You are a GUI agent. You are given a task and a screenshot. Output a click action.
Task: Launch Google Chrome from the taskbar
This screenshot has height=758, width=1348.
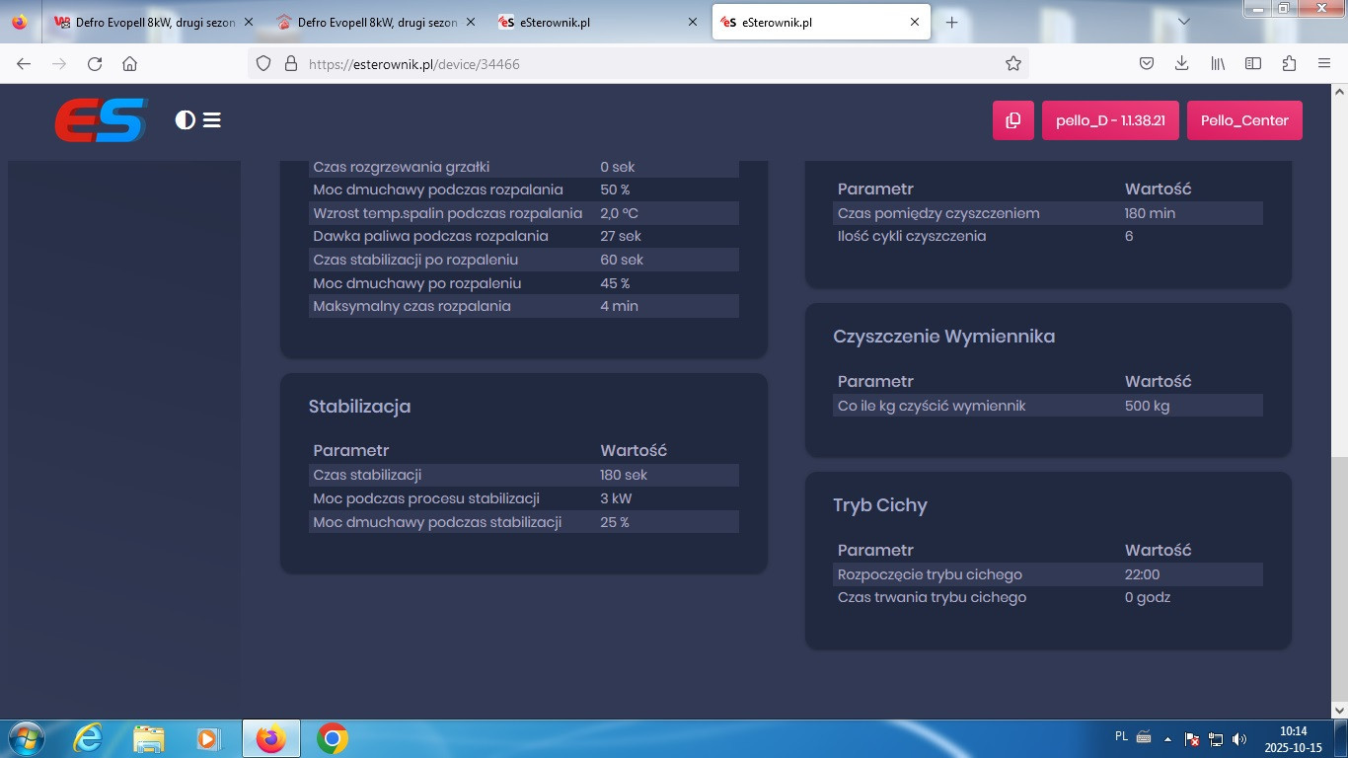(333, 738)
